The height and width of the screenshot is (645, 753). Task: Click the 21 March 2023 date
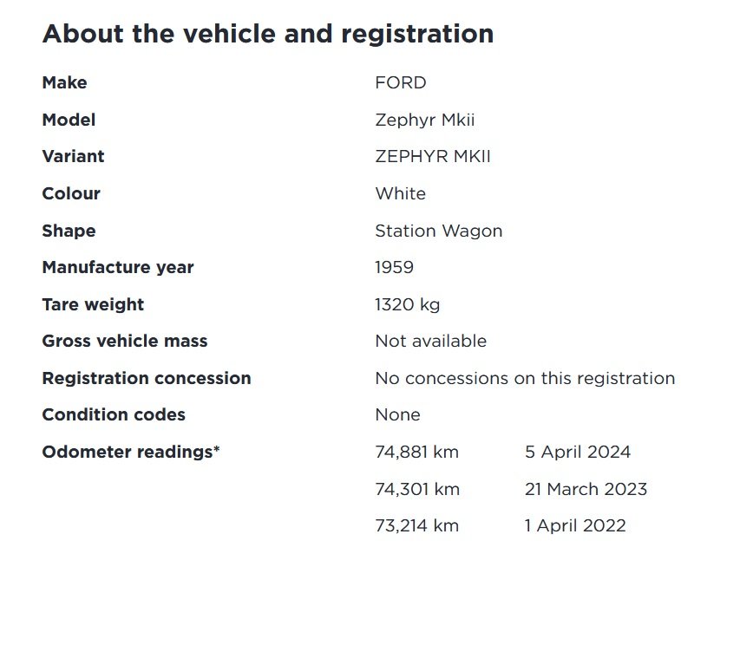click(586, 490)
